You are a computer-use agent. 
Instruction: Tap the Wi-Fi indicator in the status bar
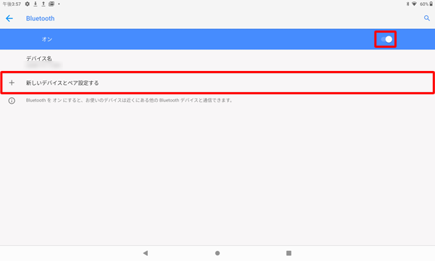(x=414, y=4)
